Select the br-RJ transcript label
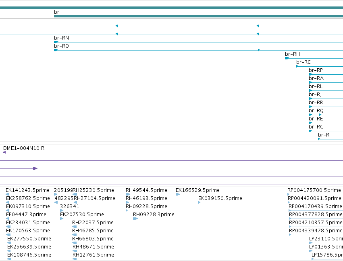Image resolution: width=343 pixels, height=261 pixels. tap(315, 95)
